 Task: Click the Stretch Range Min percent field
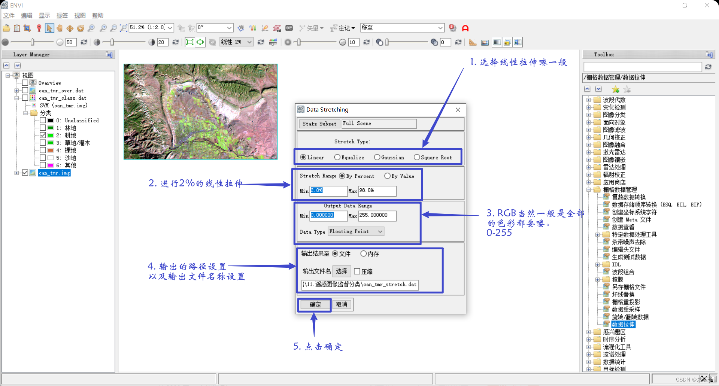pos(328,191)
